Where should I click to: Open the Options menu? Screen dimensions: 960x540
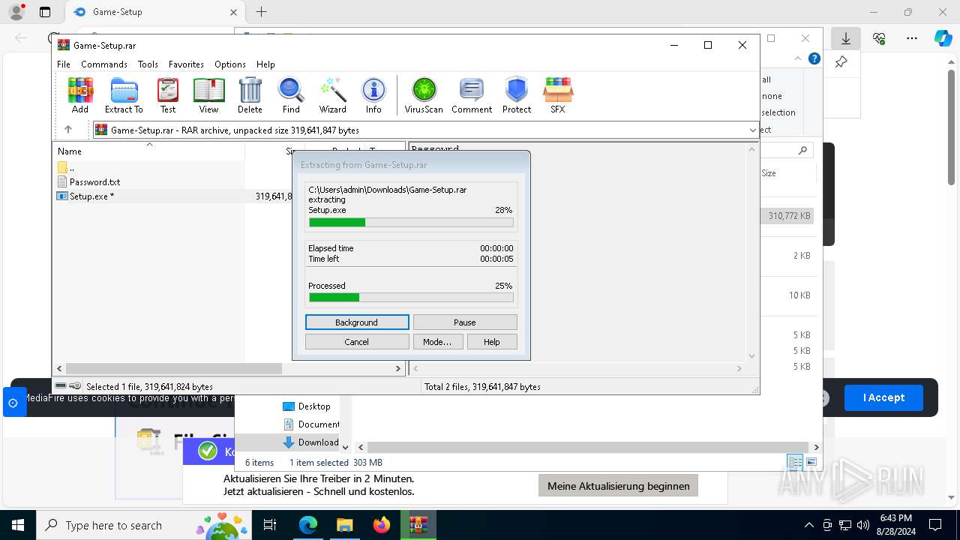pos(230,64)
